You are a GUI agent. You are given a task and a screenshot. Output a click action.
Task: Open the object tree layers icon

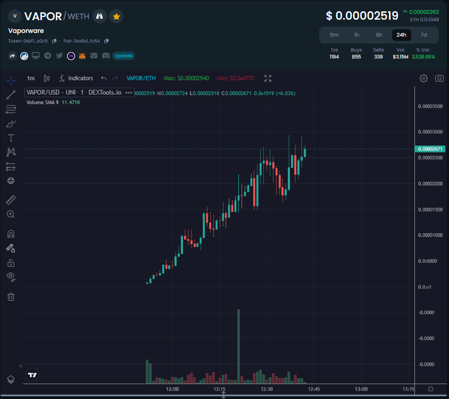click(11, 379)
